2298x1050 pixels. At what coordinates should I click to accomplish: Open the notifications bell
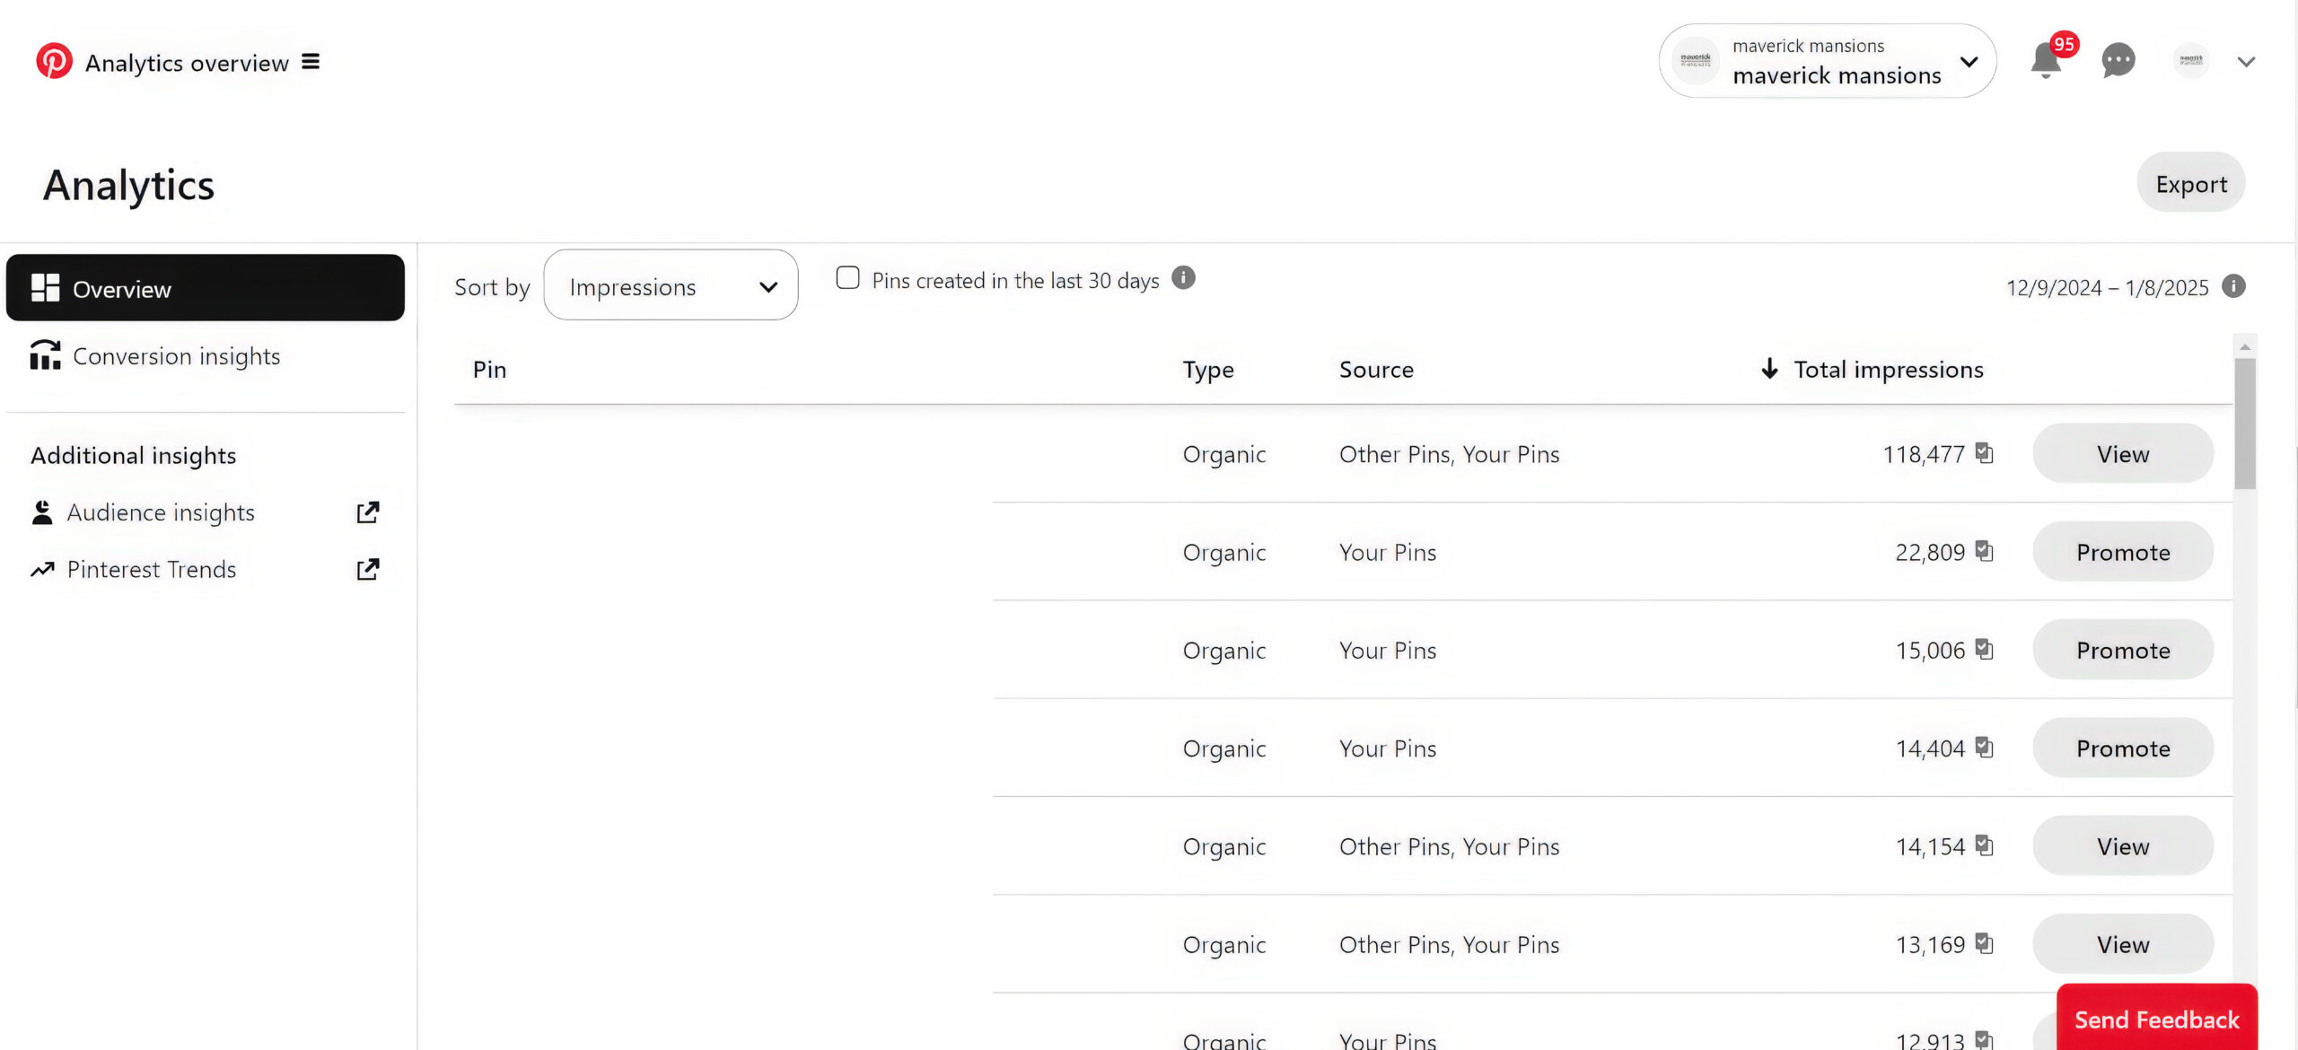click(2046, 61)
